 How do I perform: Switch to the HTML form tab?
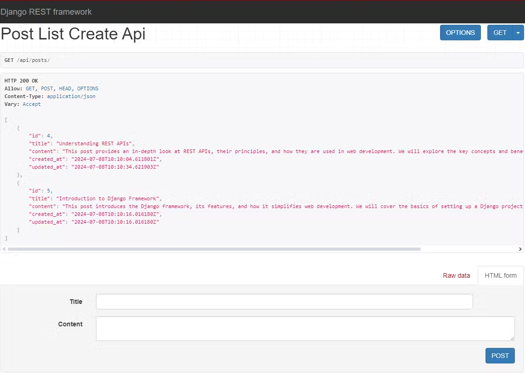(500, 275)
